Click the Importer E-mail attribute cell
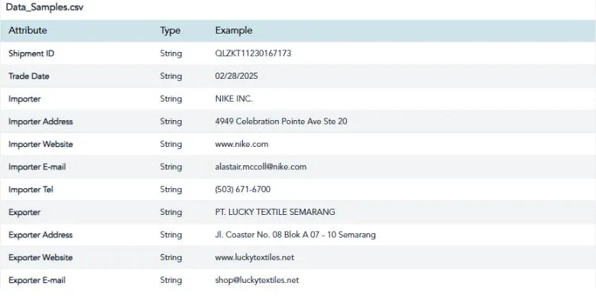 coord(37,167)
